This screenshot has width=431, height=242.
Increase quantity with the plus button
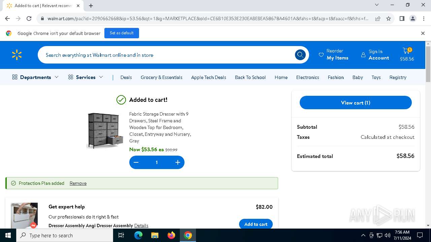(178, 162)
